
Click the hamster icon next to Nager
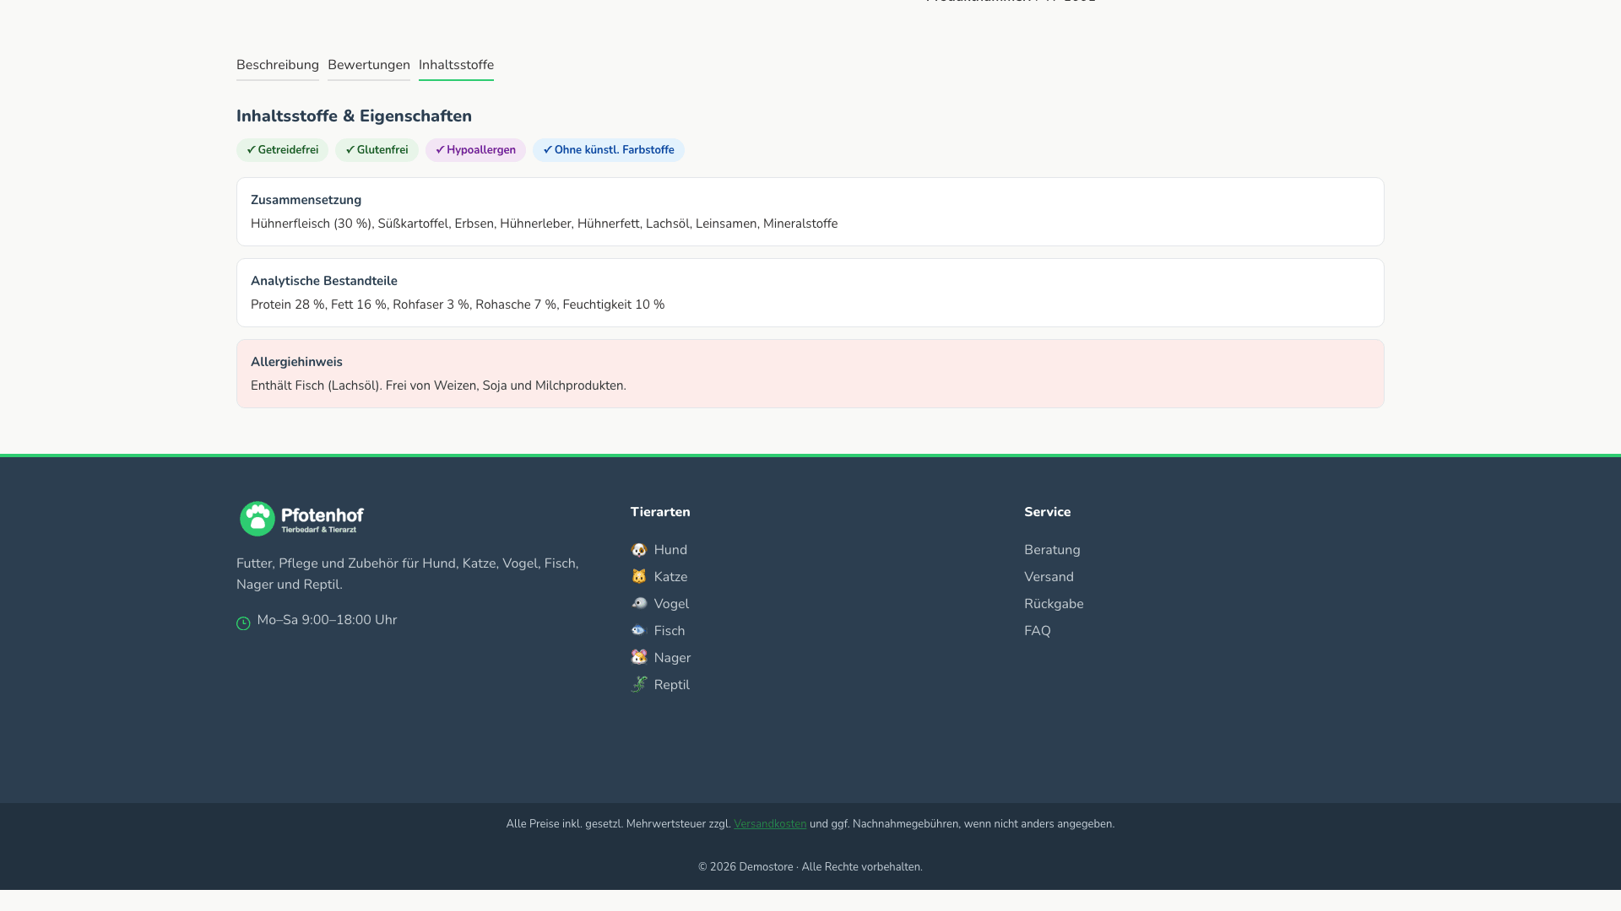coord(639,658)
